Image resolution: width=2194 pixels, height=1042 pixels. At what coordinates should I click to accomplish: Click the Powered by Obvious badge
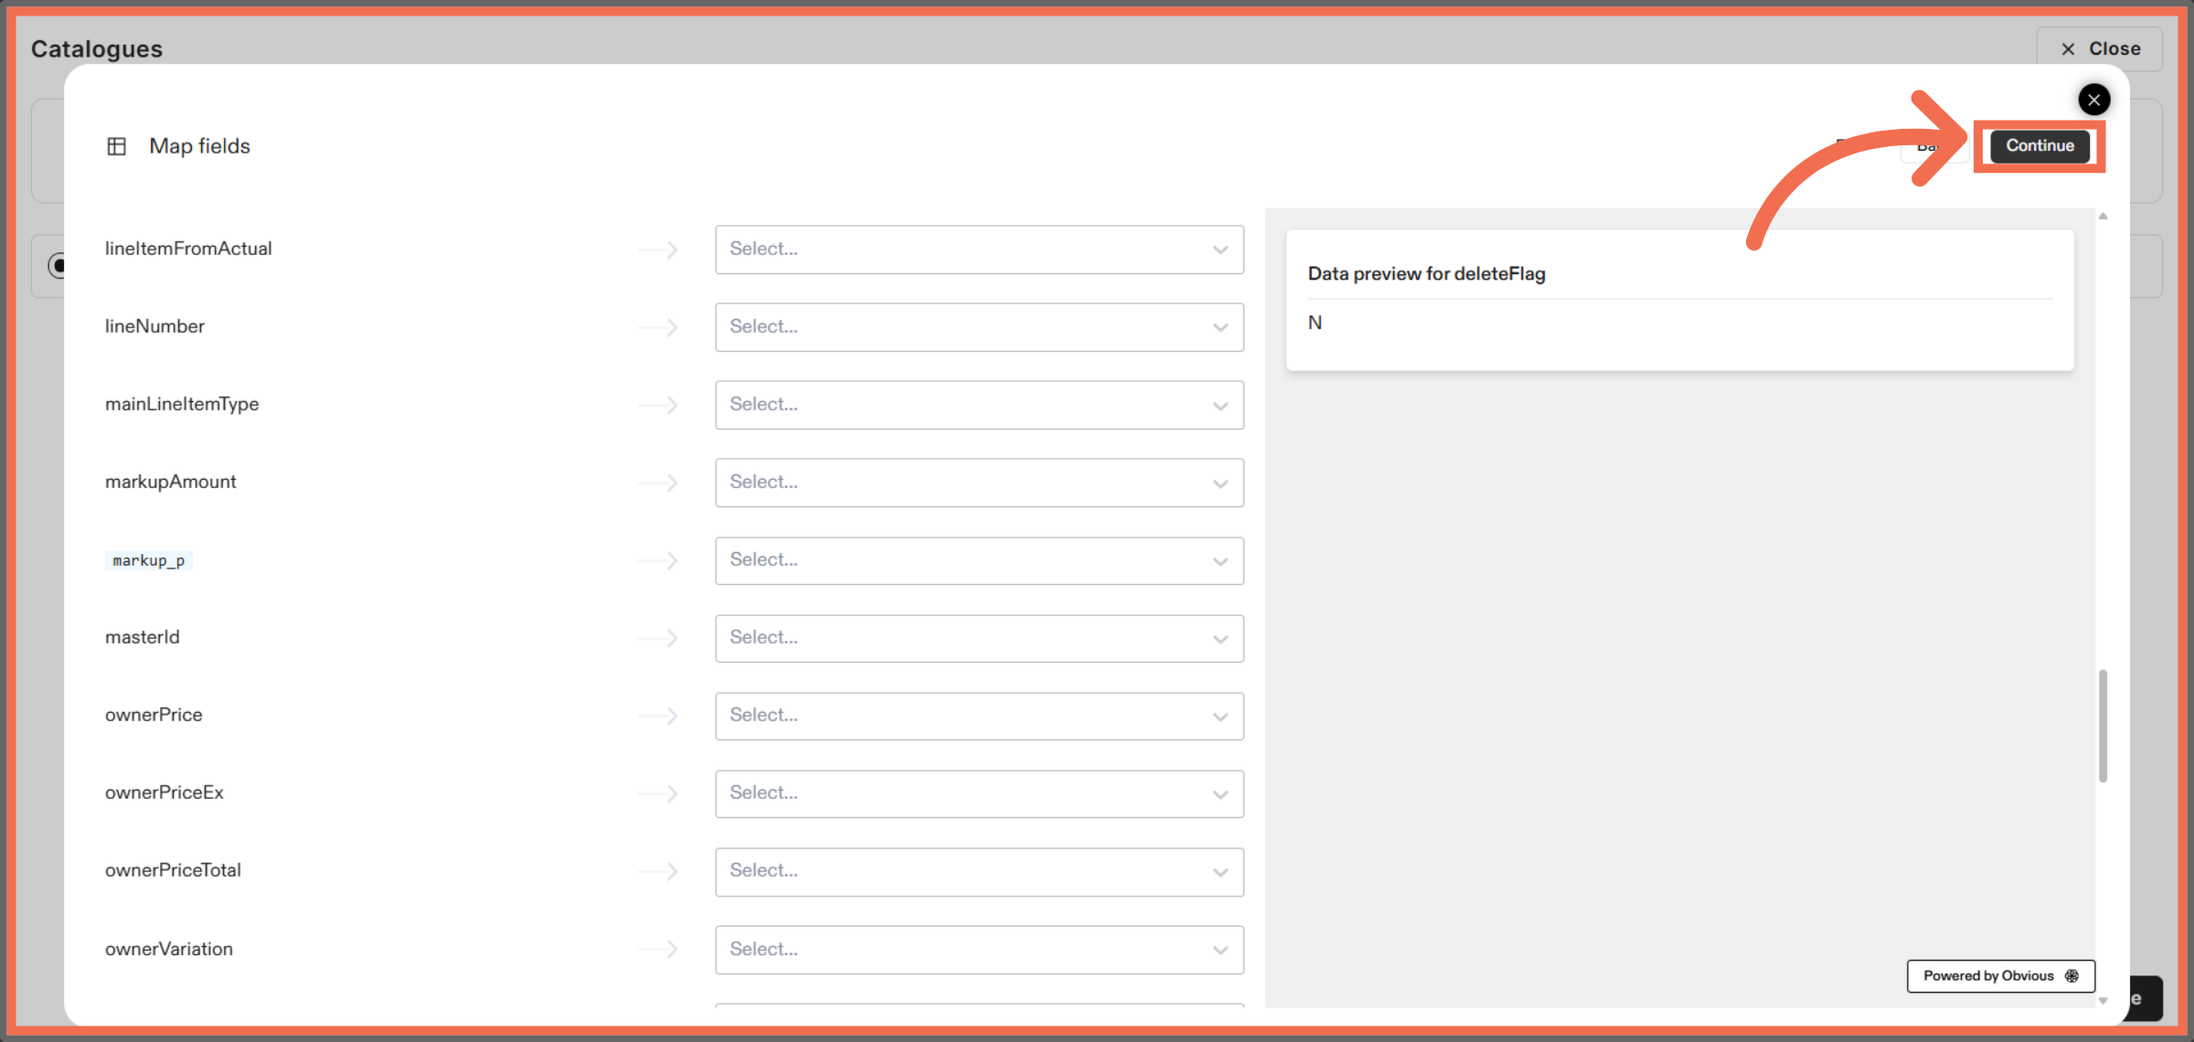[2000, 975]
